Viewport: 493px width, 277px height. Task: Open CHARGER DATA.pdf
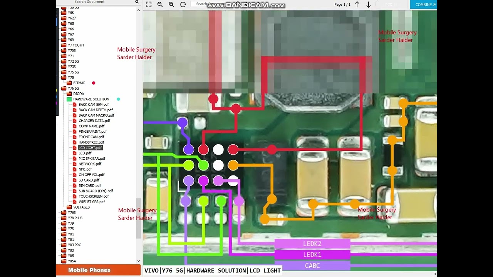click(x=94, y=120)
